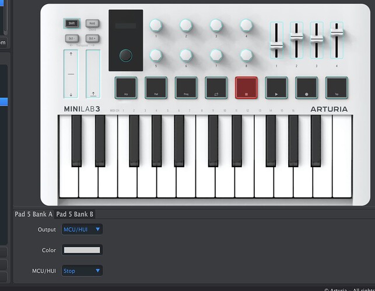Select rotary knob 4
The height and width of the screenshot is (291, 375).
tap(246, 25)
